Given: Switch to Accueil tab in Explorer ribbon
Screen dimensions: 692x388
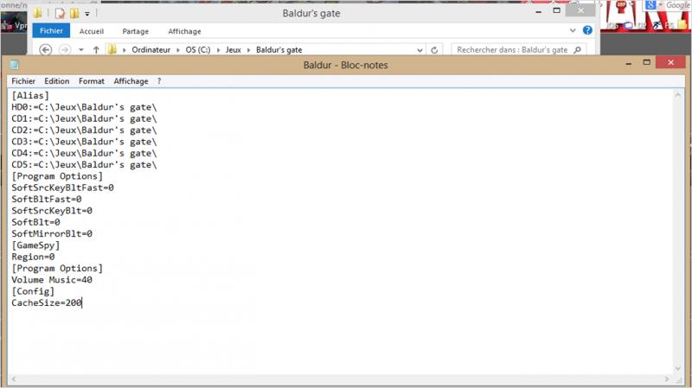Looking at the screenshot, I should [x=92, y=31].
